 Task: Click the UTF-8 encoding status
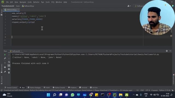(148, 90)
